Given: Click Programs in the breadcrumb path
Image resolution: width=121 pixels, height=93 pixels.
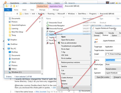Looking at the screenshot, I should click(93, 14).
